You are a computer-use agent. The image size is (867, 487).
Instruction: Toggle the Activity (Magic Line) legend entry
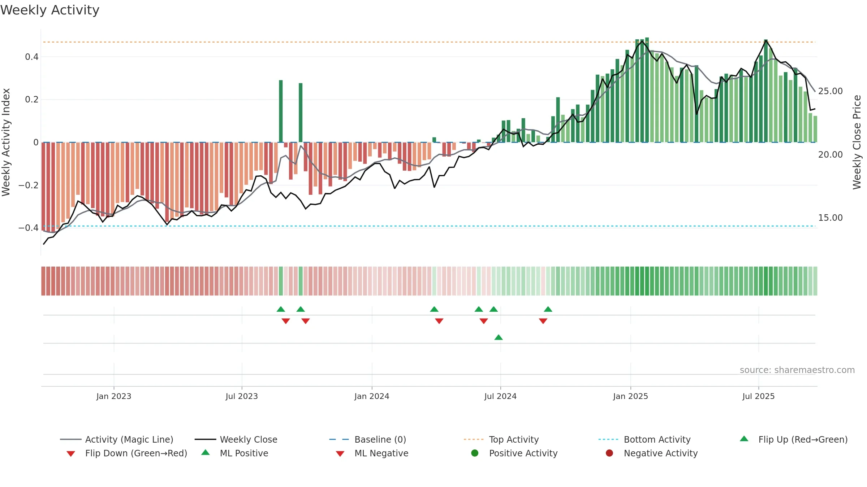click(x=117, y=439)
